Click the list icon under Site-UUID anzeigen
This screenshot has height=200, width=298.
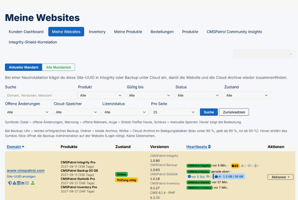click(x=27, y=183)
